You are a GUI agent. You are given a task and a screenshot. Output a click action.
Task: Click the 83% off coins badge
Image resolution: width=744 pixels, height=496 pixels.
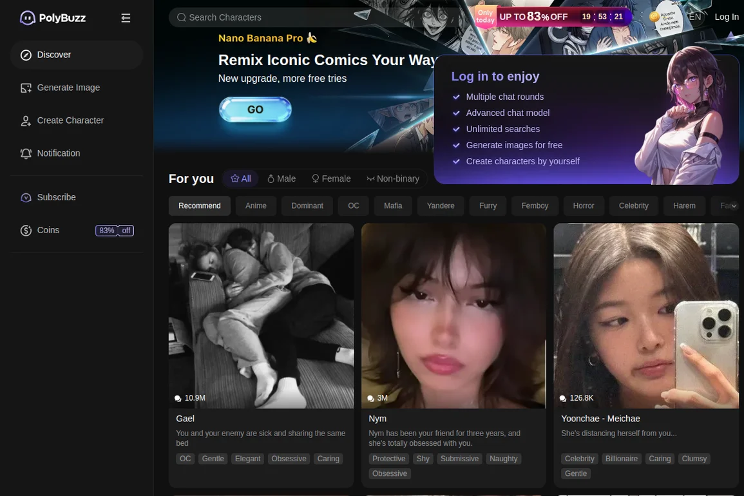coord(115,231)
